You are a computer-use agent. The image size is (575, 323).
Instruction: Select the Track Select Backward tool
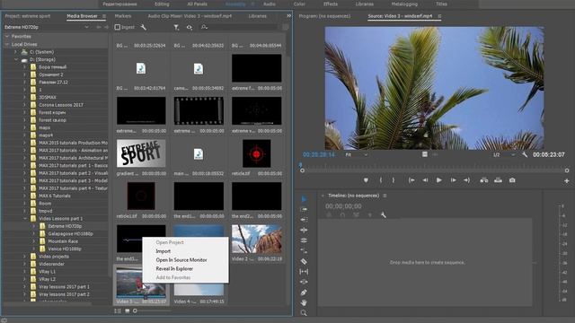[304, 220]
